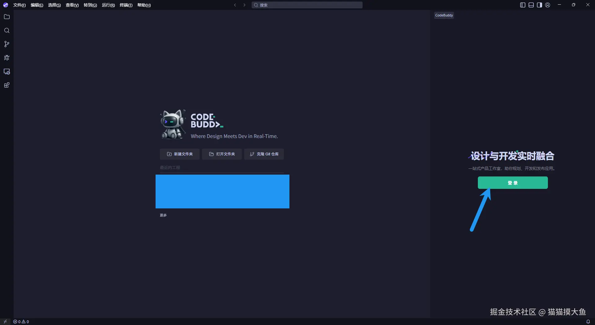Open the account profile icon
This screenshot has width=595, height=325.
pyautogui.click(x=548, y=5)
